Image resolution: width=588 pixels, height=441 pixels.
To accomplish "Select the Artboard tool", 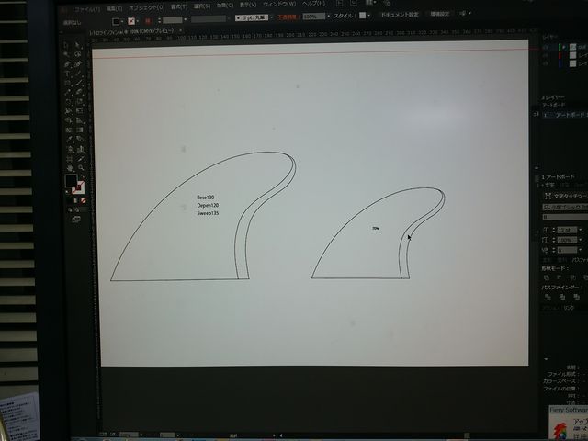I will pos(70,159).
